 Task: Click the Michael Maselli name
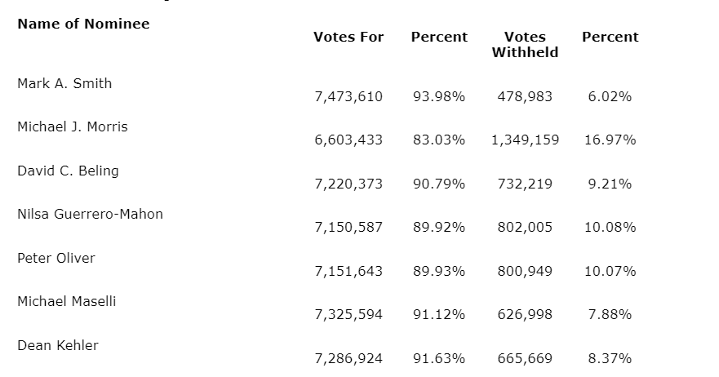67,301
